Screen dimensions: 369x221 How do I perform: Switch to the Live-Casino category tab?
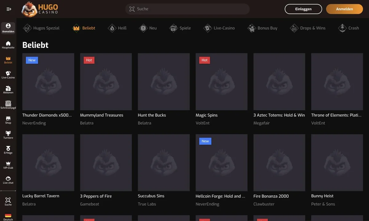coord(219,28)
